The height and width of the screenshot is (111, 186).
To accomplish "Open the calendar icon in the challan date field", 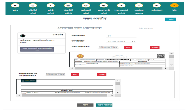I will tap(133, 41).
